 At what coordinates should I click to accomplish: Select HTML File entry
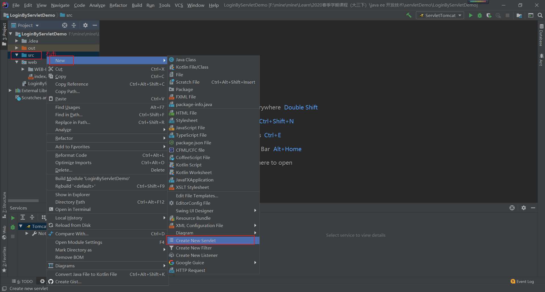(x=213, y=113)
